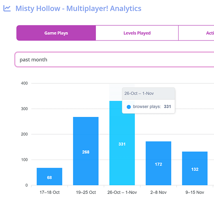Click the tooltip header 26-Oct – 1-Nov
Screen dimensions: 214x201
click(x=139, y=93)
